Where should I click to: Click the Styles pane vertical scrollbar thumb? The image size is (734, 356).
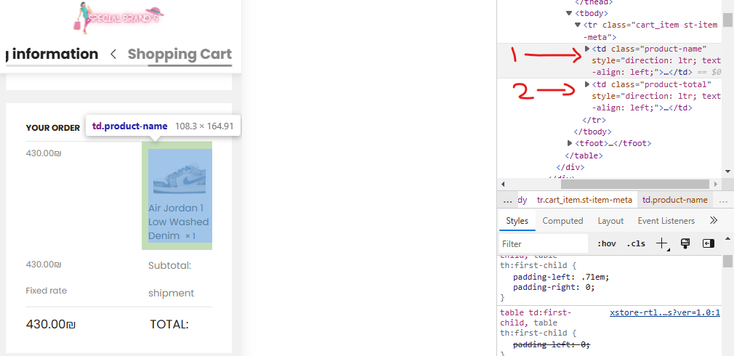(727, 260)
